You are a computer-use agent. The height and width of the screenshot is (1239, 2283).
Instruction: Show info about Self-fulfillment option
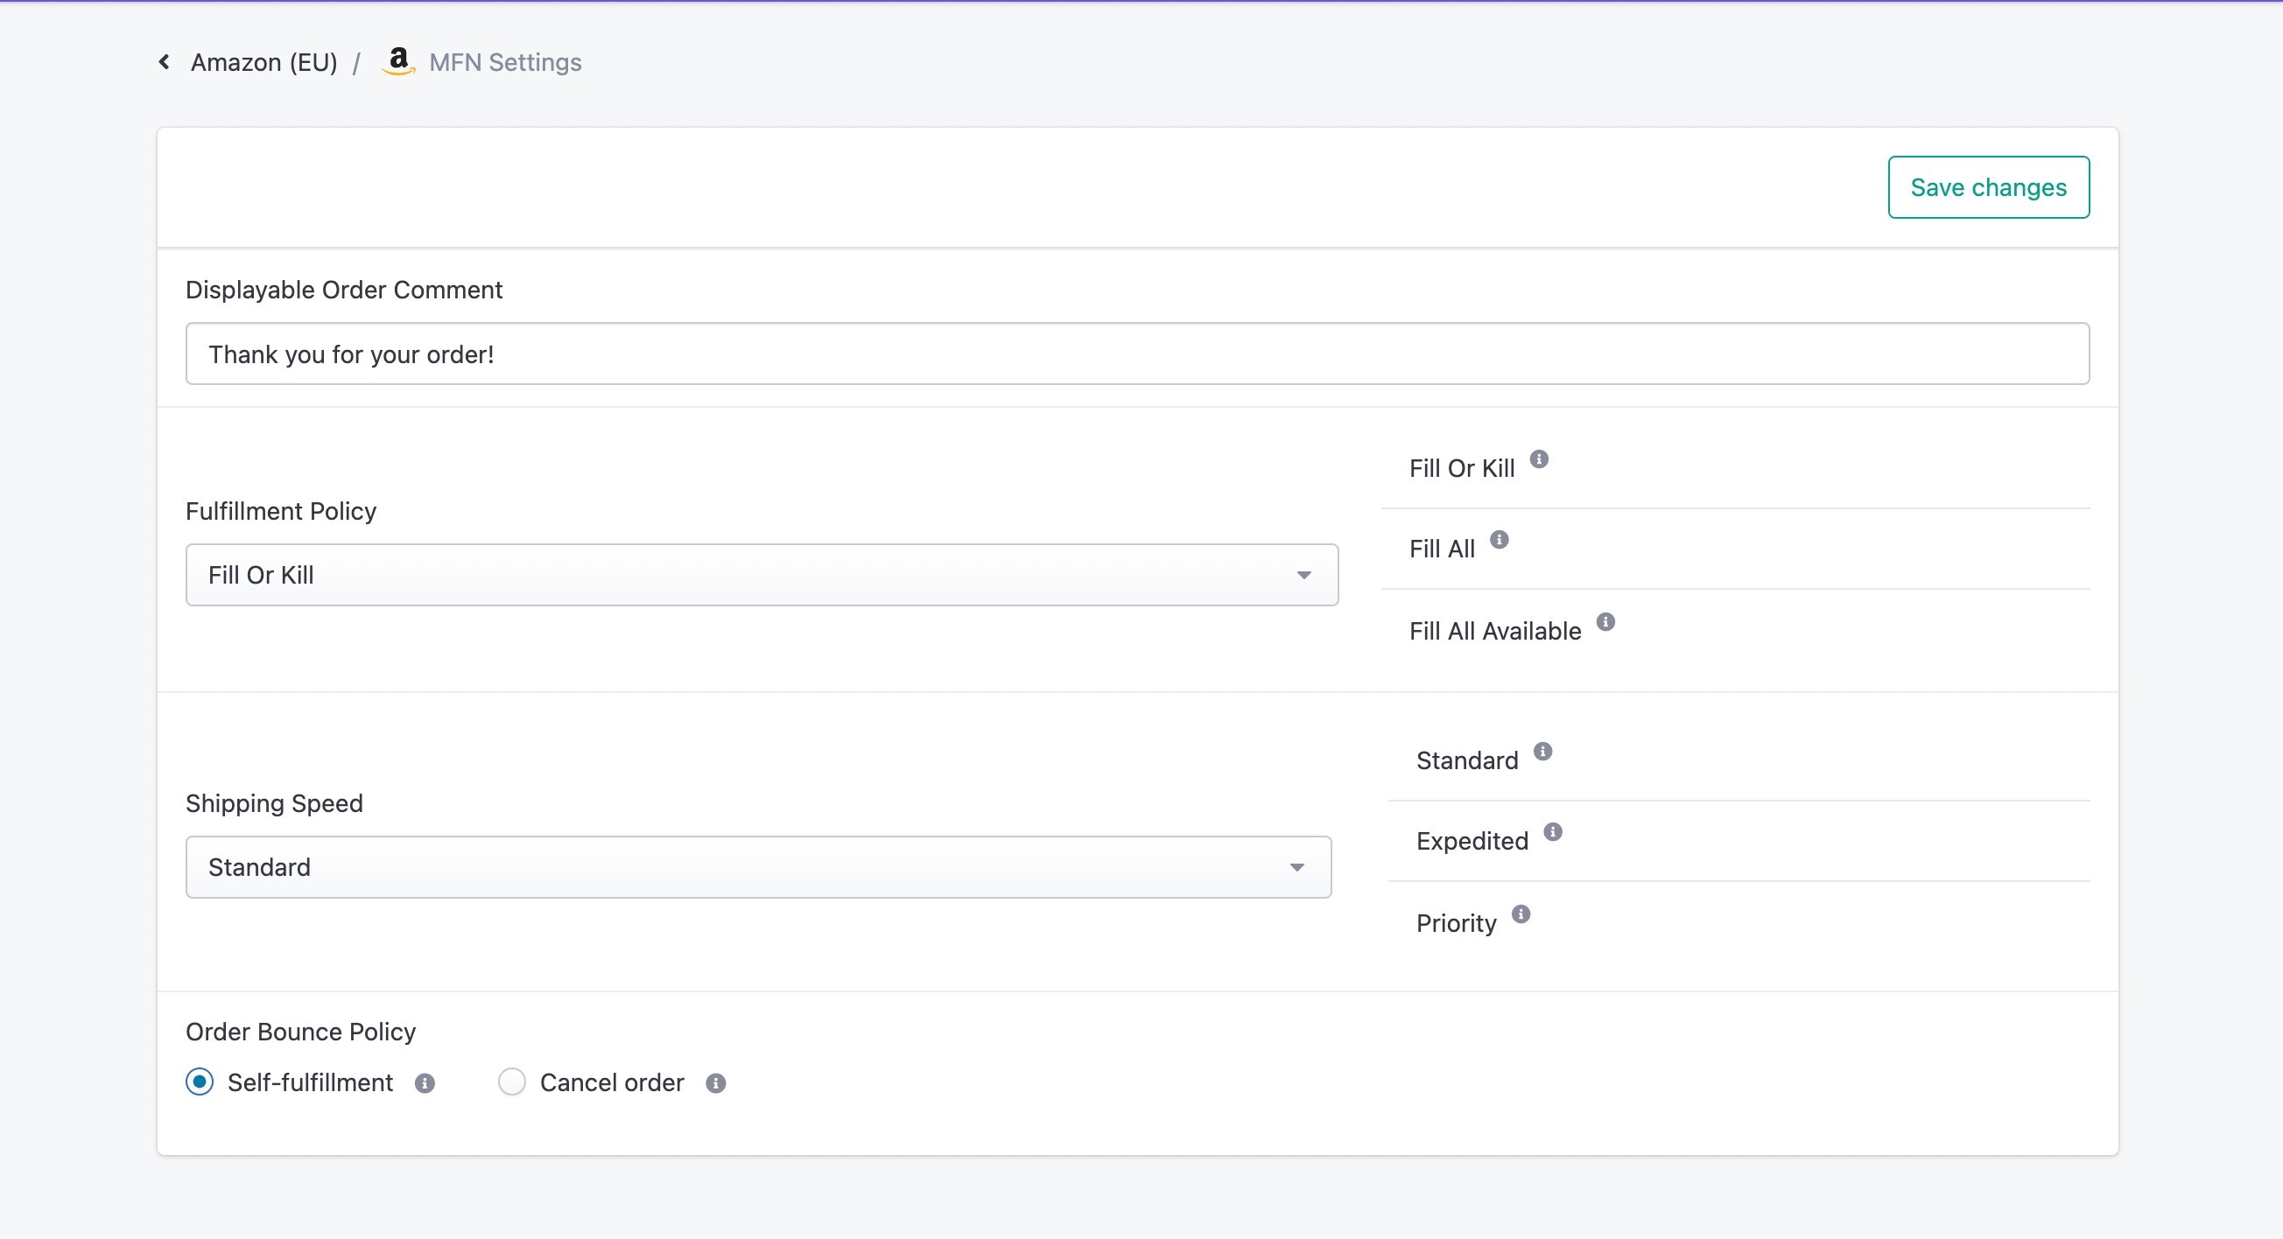tap(425, 1083)
